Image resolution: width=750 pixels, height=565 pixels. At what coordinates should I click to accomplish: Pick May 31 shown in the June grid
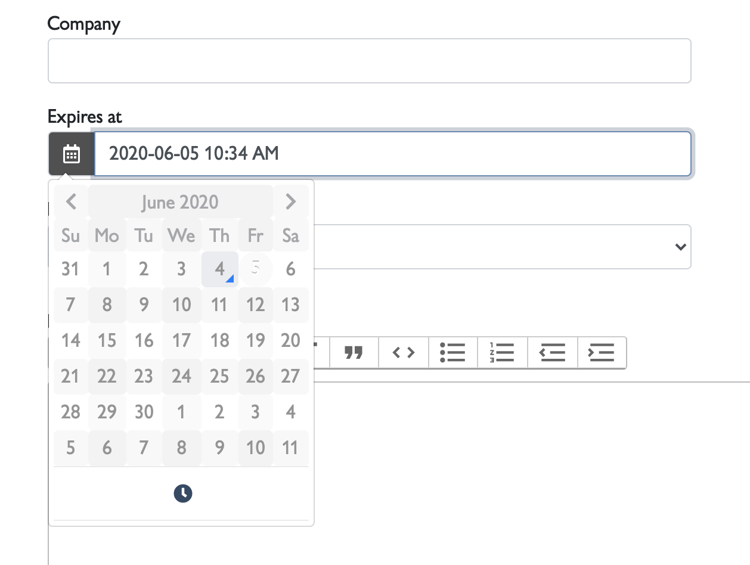[x=70, y=269]
